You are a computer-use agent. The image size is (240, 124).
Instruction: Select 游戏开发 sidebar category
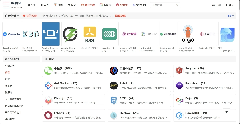tap(10, 119)
